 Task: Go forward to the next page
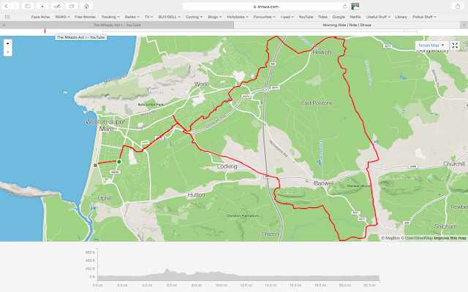tap(15, 7)
